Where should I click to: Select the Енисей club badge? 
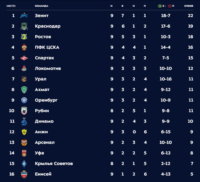24,174
